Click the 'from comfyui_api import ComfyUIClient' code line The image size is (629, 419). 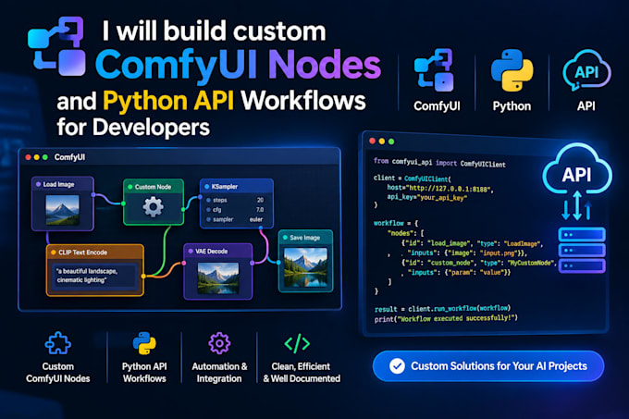coord(439,163)
